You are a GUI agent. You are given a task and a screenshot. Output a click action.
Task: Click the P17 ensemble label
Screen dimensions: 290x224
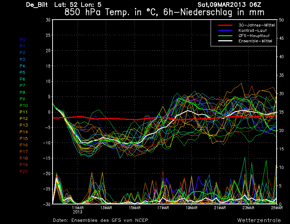pos(24,152)
